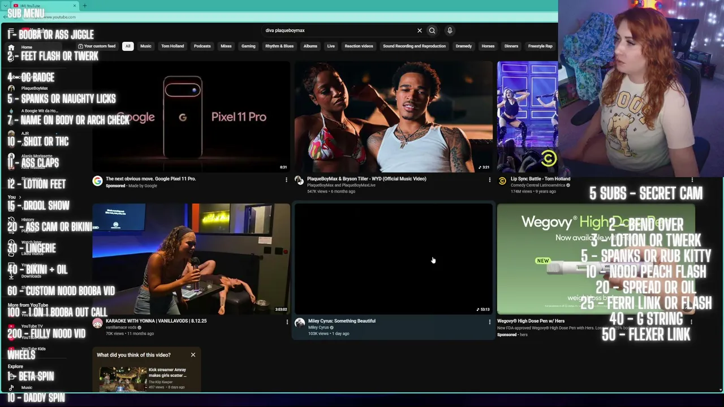The width and height of the screenshot is (724, 407).
Task: Open 'KARAOKE WITH YONNA | VANILLAVODS' title link
Action: point(156,321)
